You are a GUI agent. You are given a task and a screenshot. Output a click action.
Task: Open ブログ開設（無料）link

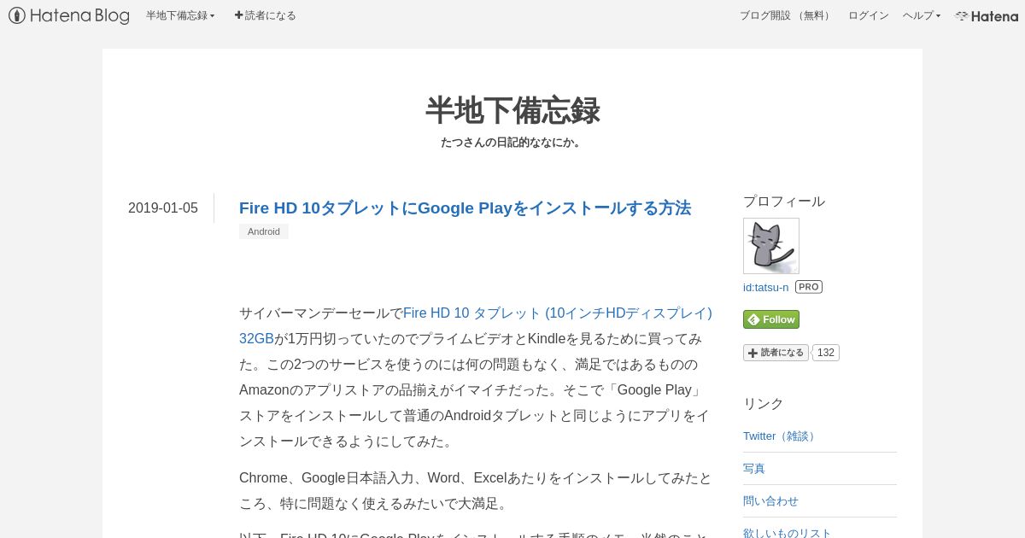point(787,15)
